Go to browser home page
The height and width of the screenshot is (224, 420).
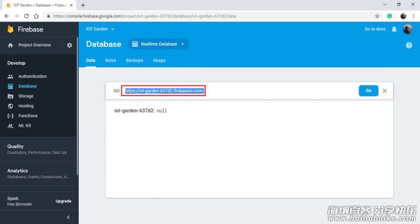tap(36, 16)
